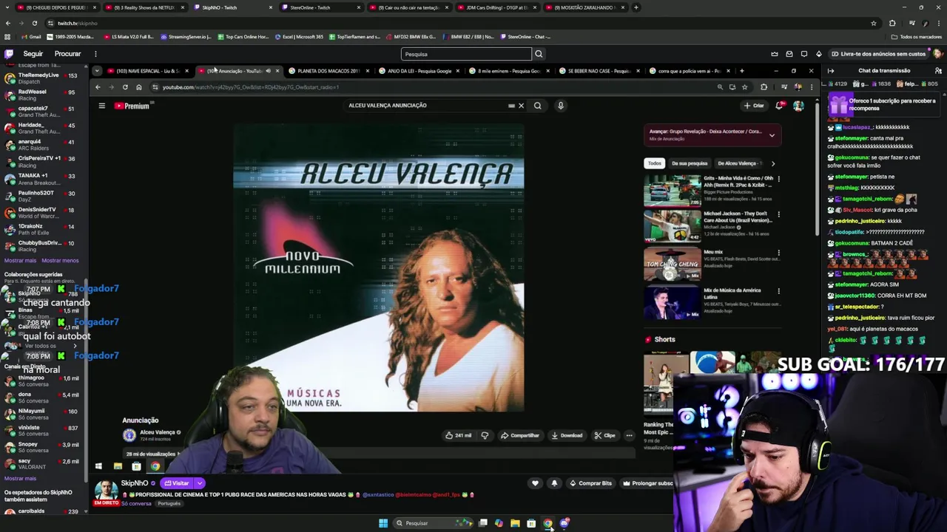
Task: Clear the YouTube search box X
Action: point(521,106)
